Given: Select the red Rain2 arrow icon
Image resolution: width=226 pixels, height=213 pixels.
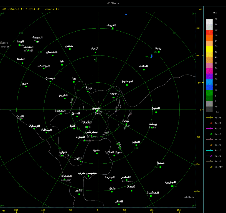Looking at the screenshot, I should point(209,123).
